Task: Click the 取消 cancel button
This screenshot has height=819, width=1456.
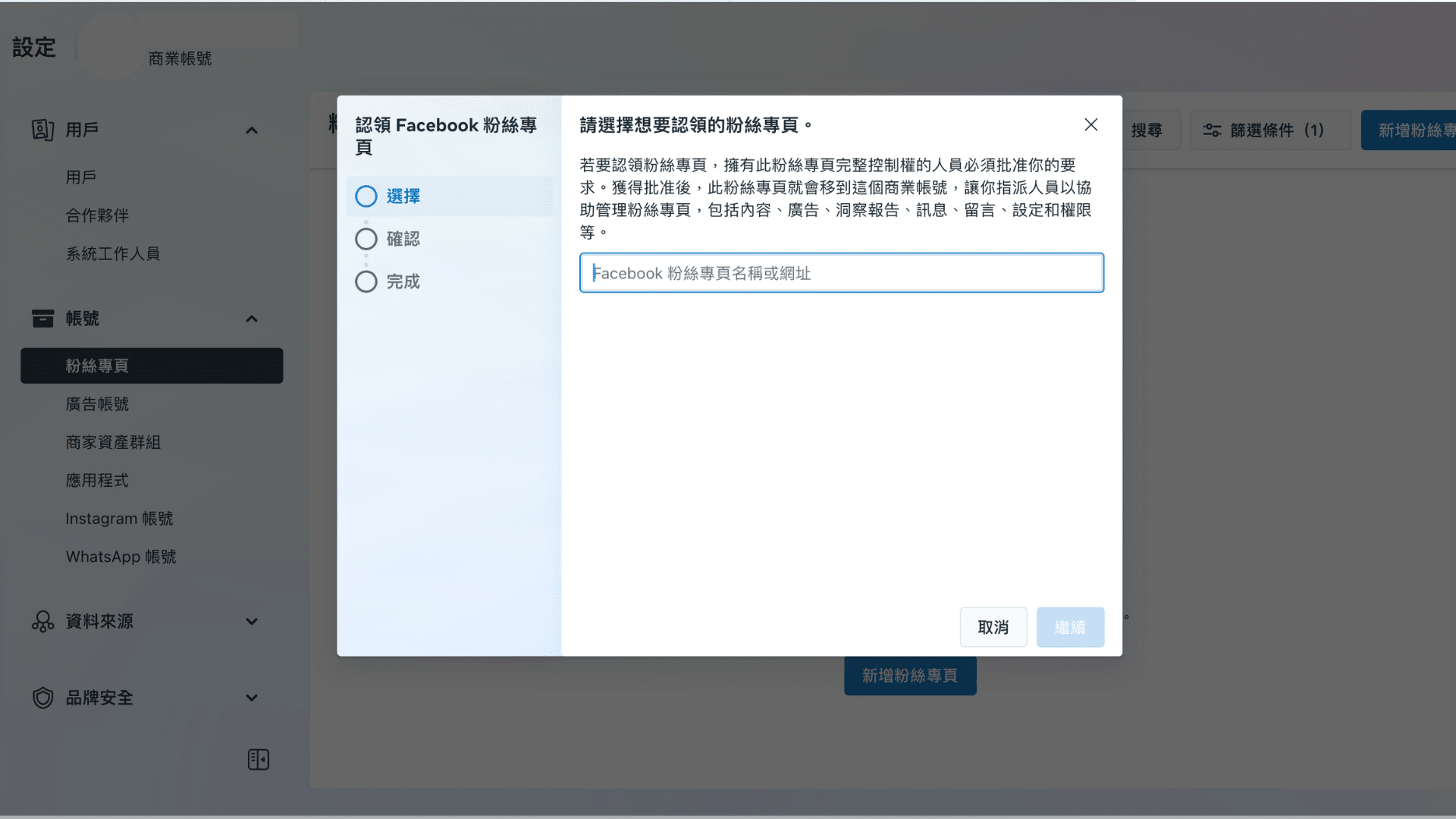Action: [x=993, y=627]
